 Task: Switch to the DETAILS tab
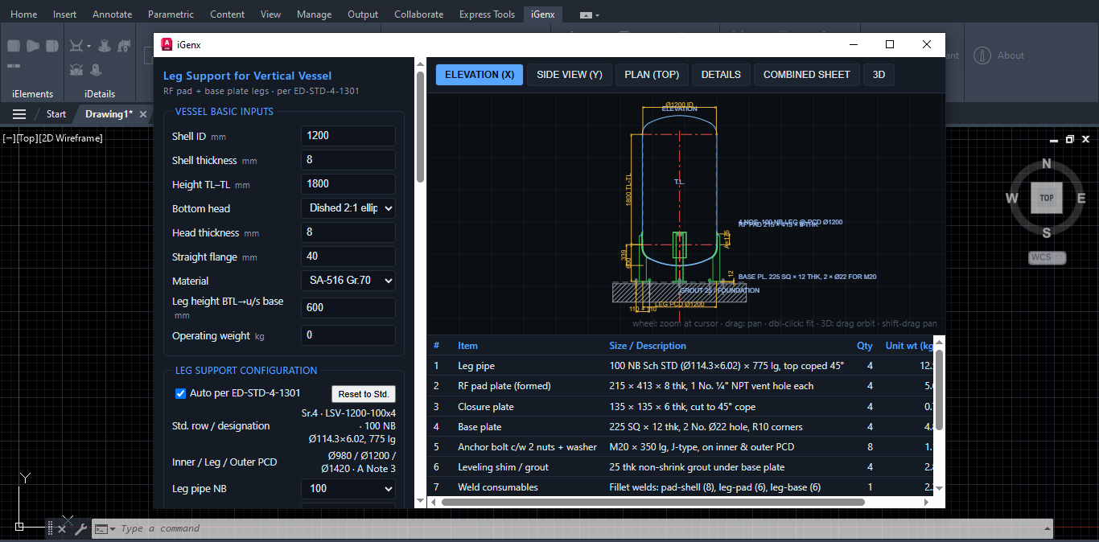tap(721, 75)
